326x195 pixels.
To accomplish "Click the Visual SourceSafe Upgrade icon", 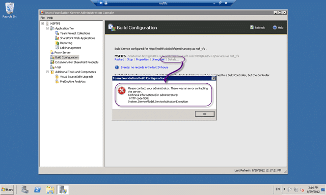I will (x=57, y=77).
